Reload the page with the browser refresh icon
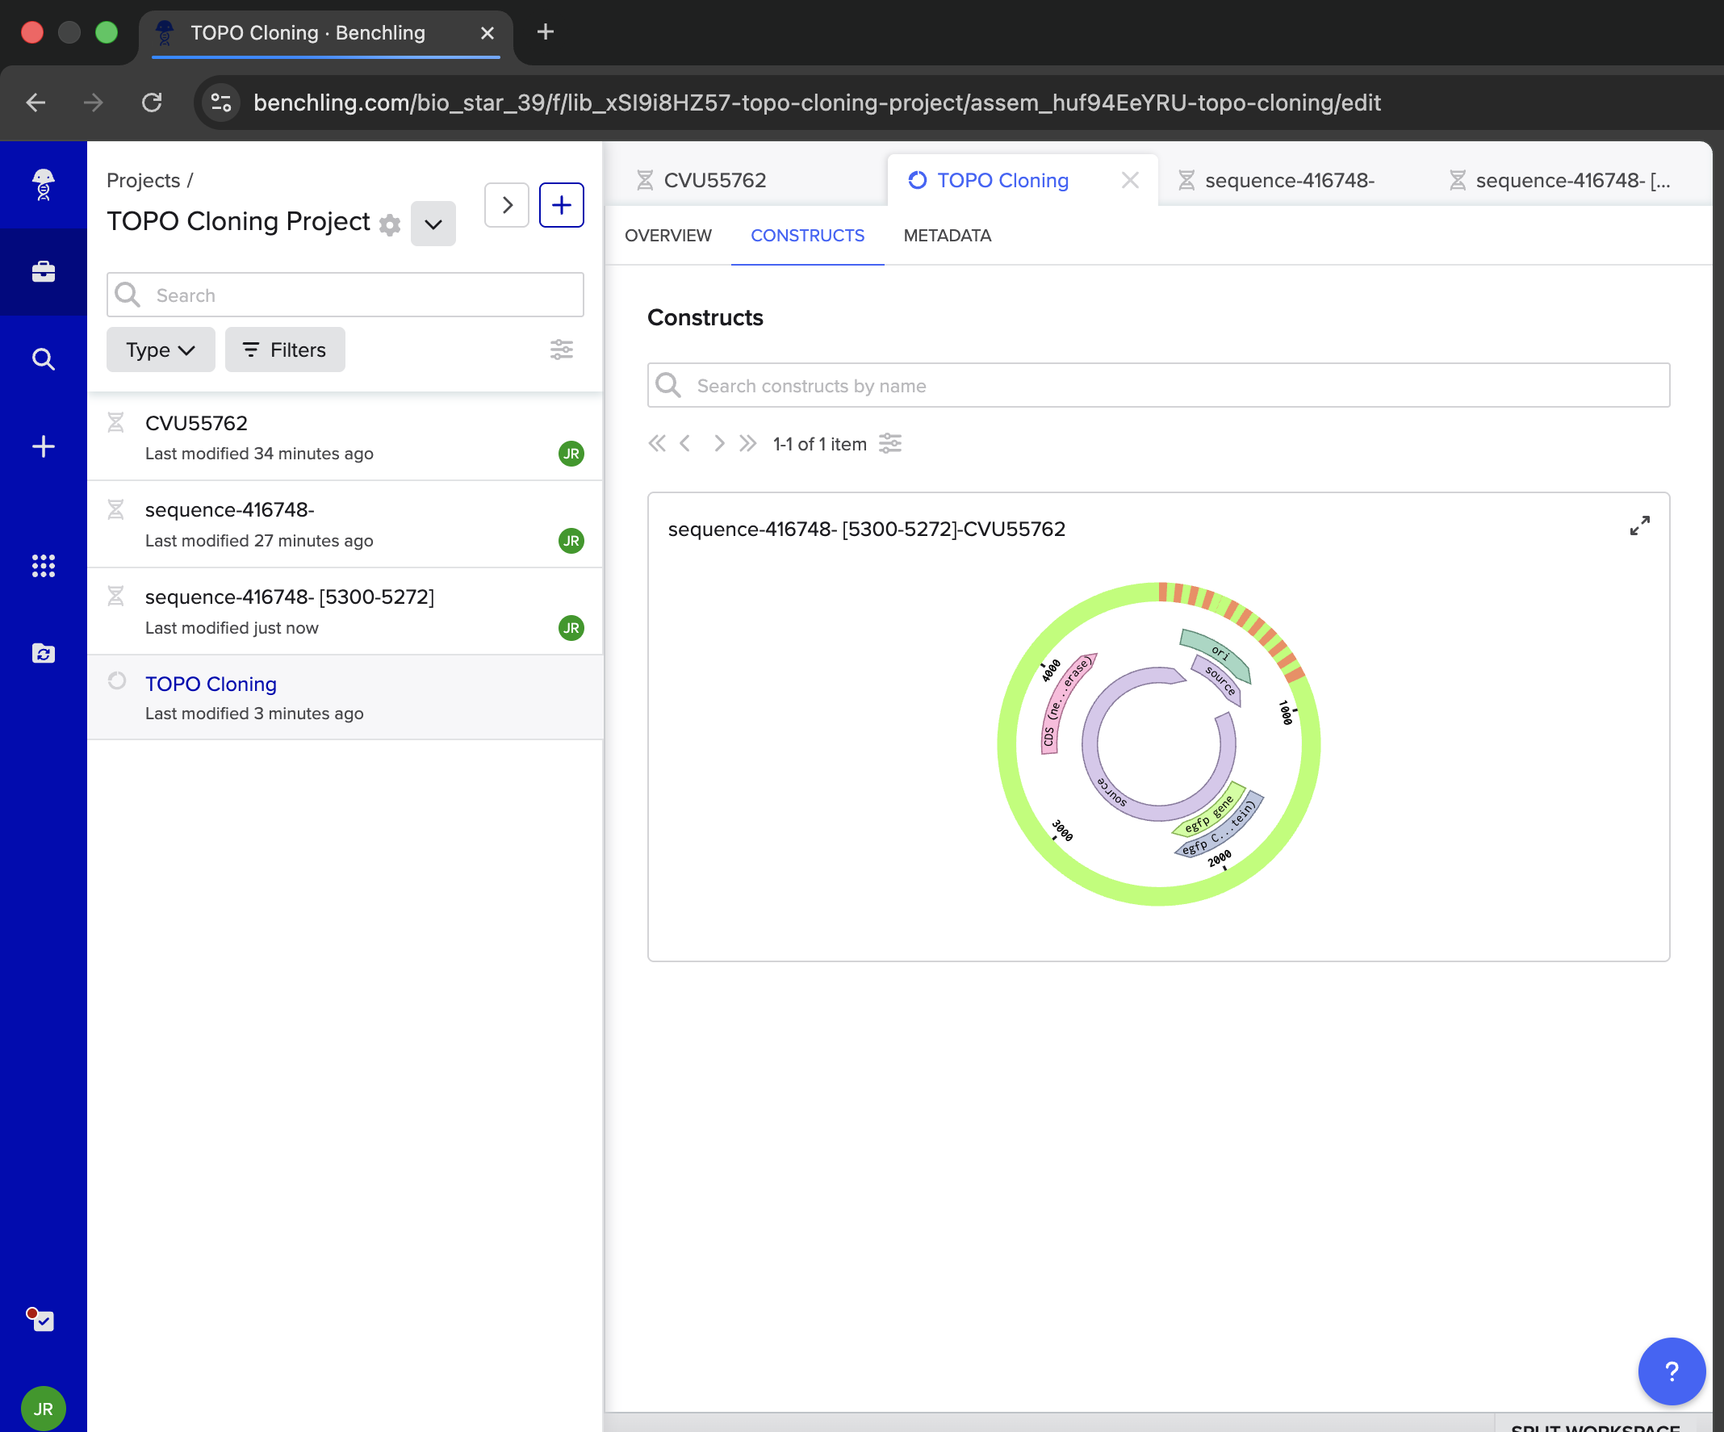Screen dimensions: 1724x1432 (x=152, y=103)
